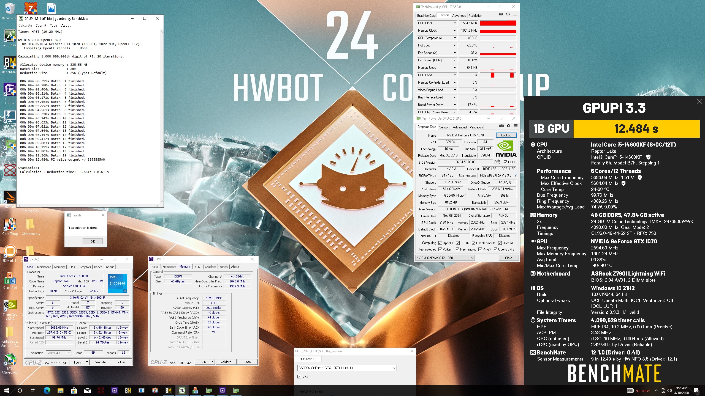Toggle the GPU1 checkbox in GOC HOF tool
The height and width of the screenshot is (396, 705).
point(299,377)
